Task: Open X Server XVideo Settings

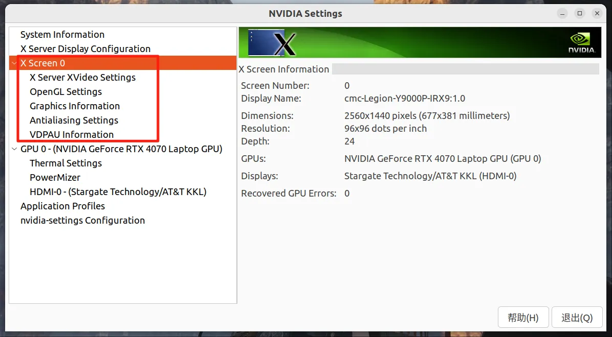Action: pyautogui.click(x=82, y=78)
